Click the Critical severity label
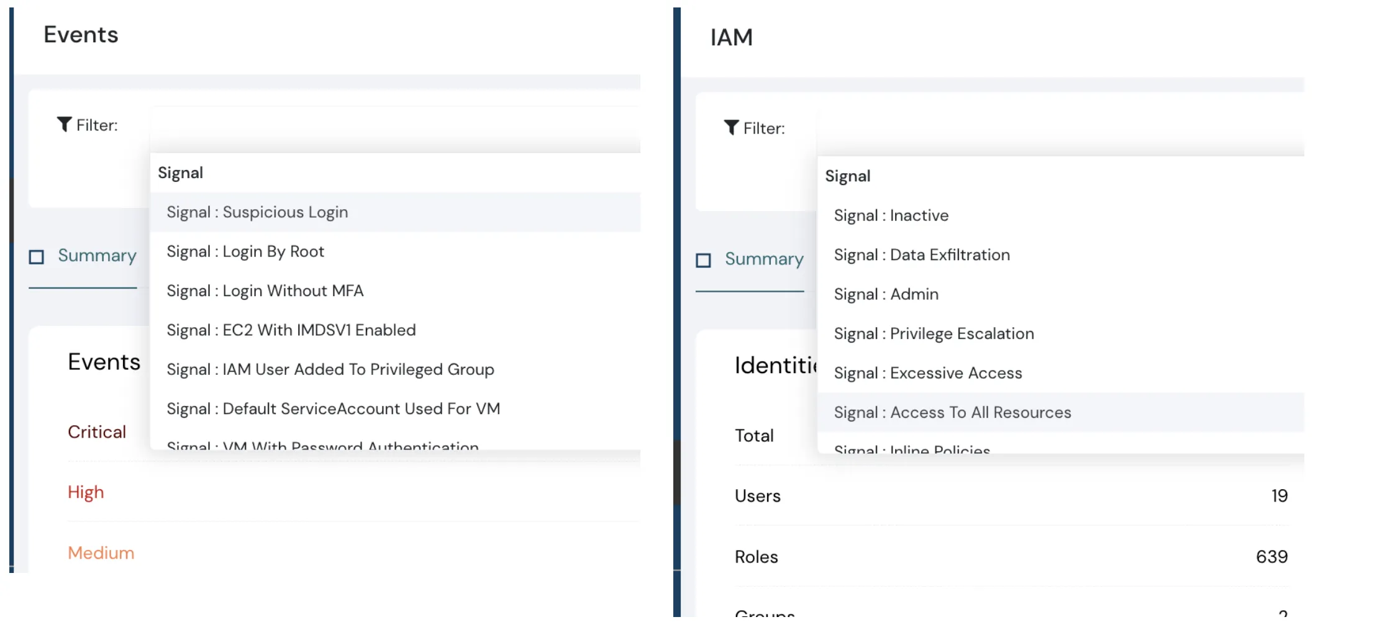This screenshot has width=1400, height=640. [x=97, y=431]
